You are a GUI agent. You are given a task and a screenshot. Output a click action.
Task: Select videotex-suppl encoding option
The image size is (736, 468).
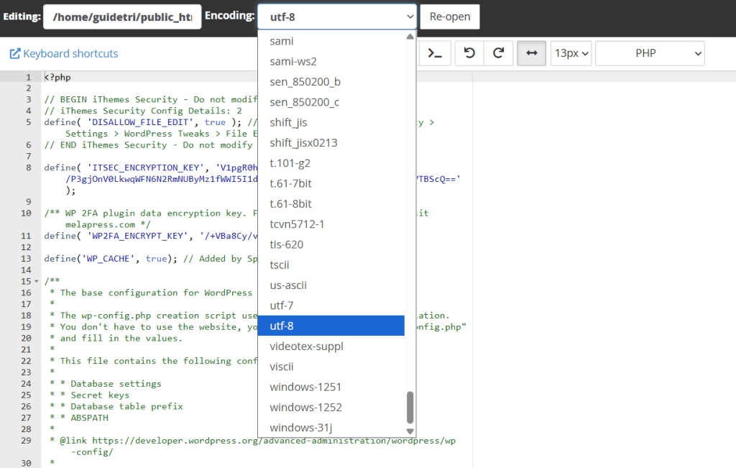(331, 346)
